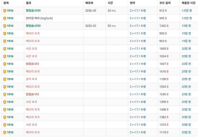Click 20일 전 in the 1408 B row
Image resolution: width=198 pixels, height=138 pixels.
click(x=186, y=109)
